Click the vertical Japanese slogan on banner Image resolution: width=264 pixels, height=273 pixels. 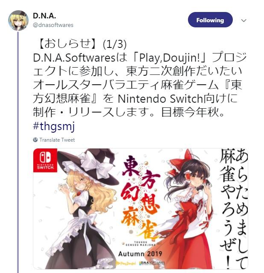(234, 208)
